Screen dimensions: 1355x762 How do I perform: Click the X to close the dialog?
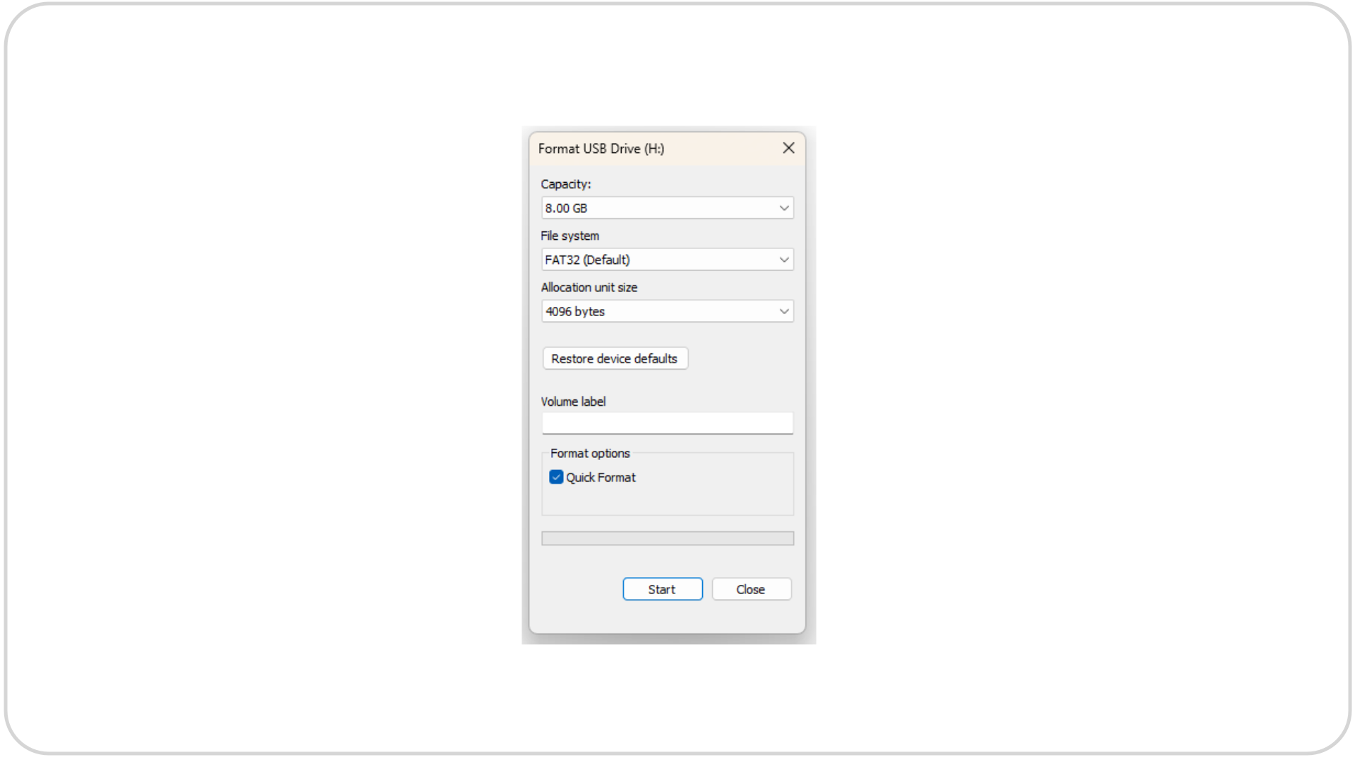point(788,148)
